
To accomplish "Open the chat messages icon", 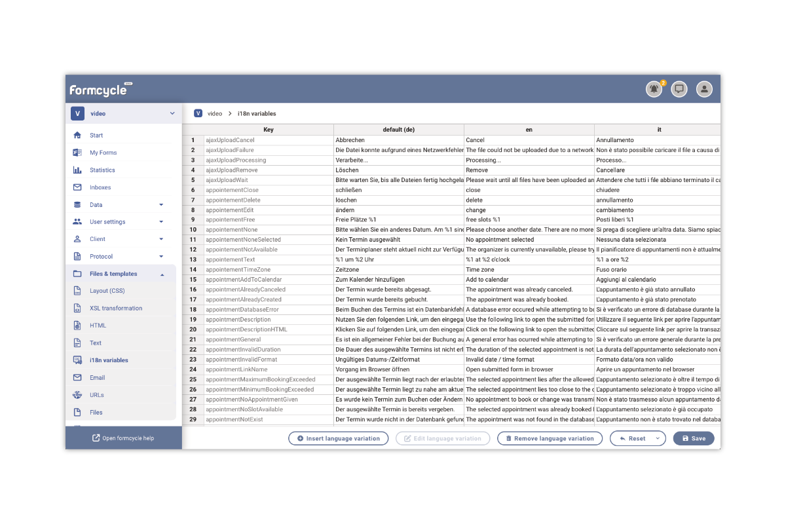I will (679, 89).
